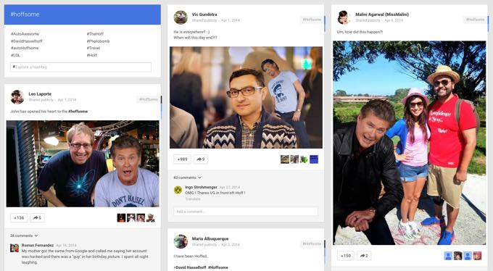
Task: Expand the 28 comments list
Action: 24,235
